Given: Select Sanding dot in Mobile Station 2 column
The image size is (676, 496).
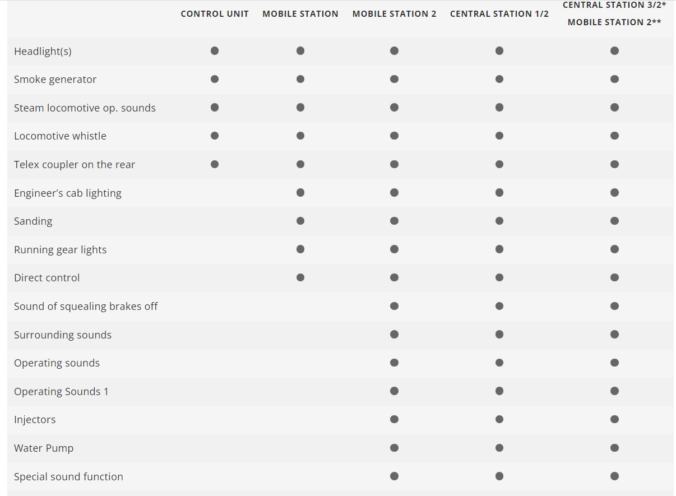Looking at the screenshot, I should [x=394, y=221].
